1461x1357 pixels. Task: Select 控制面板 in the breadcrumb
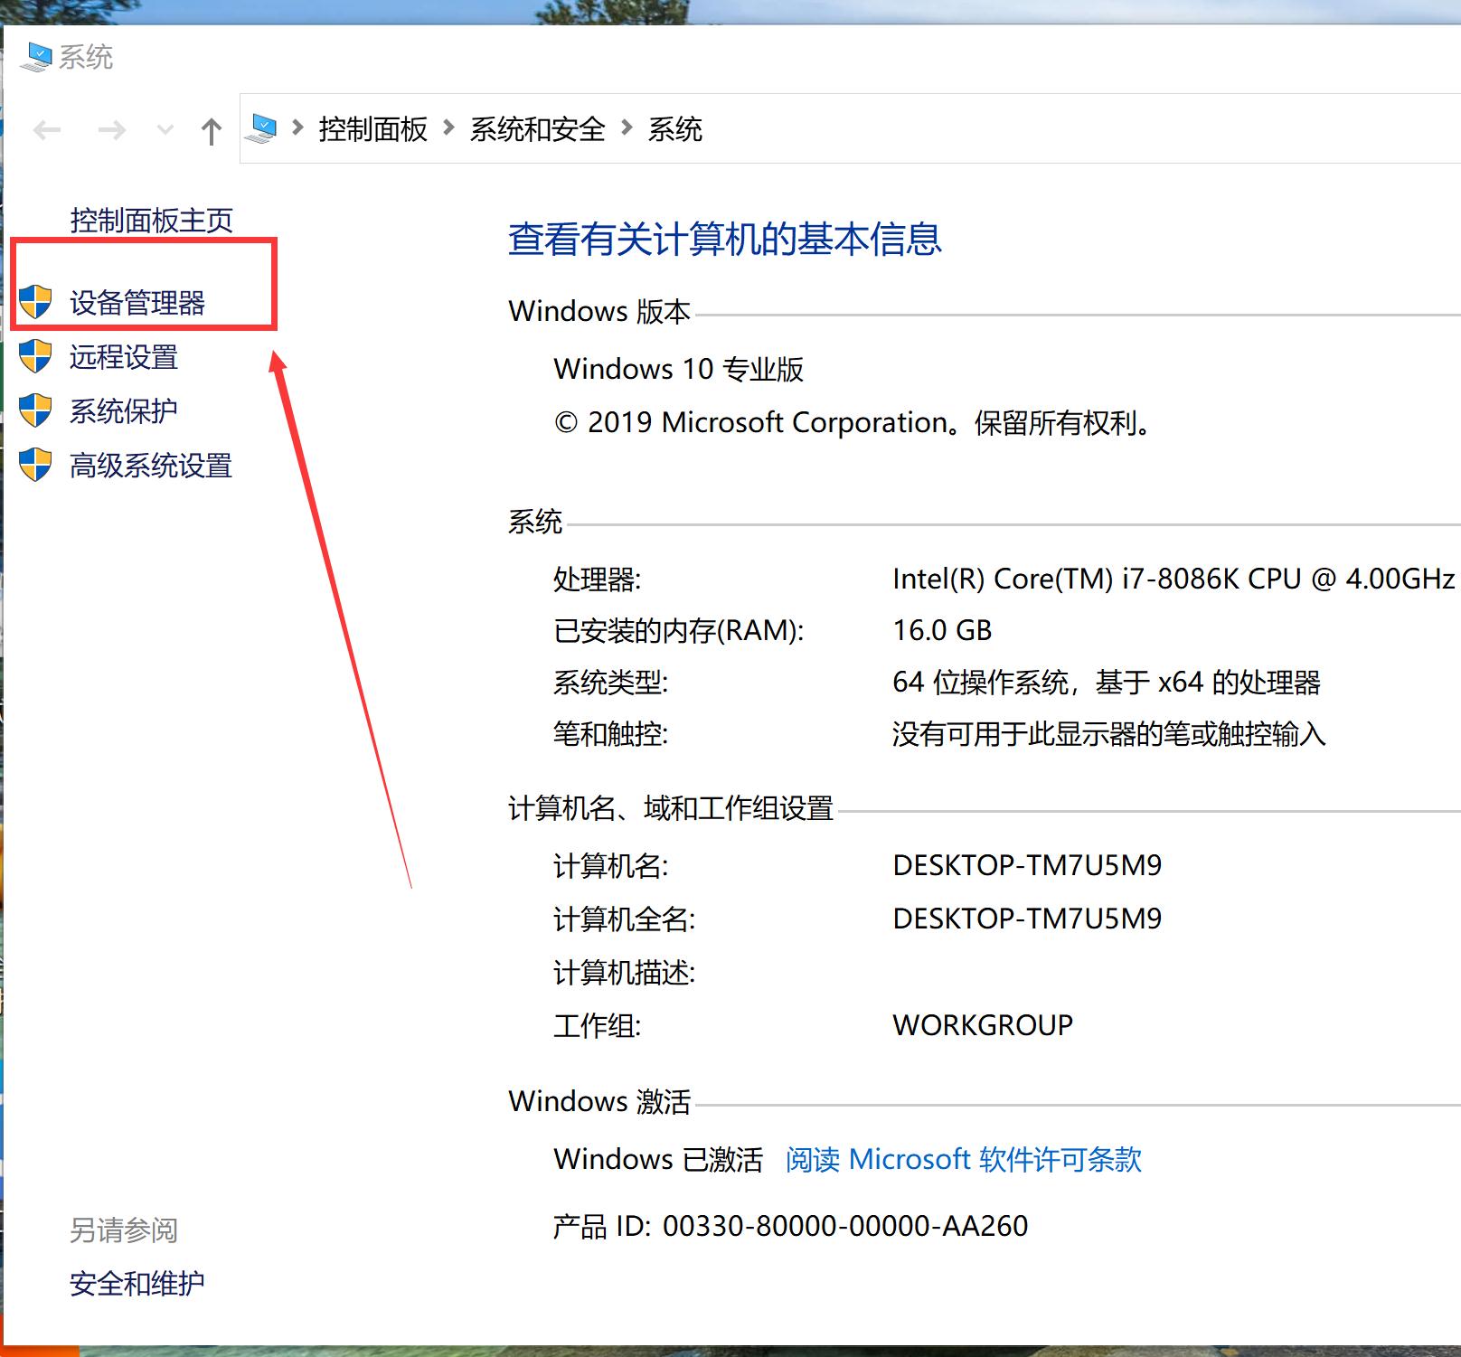[372, 129]
